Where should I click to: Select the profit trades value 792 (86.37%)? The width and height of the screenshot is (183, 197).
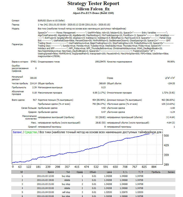99,104
